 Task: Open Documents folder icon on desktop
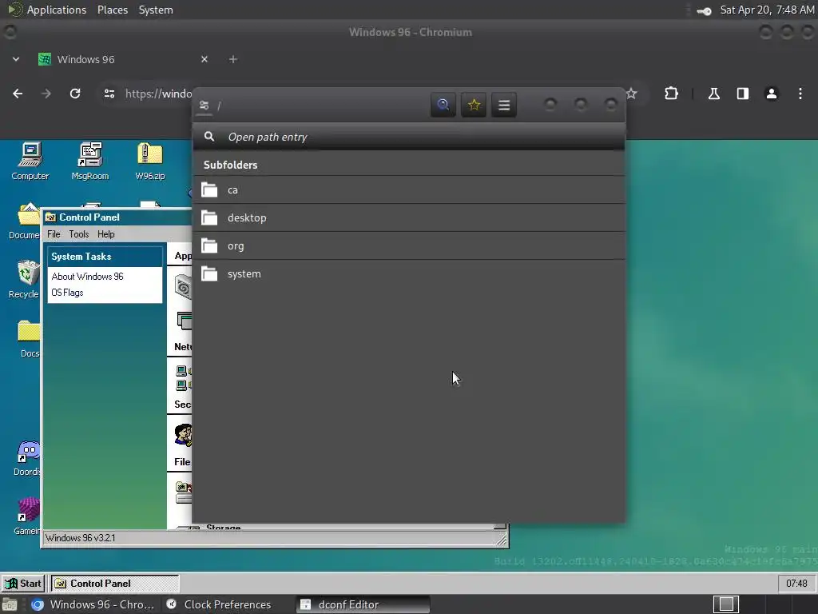[25, 221]
